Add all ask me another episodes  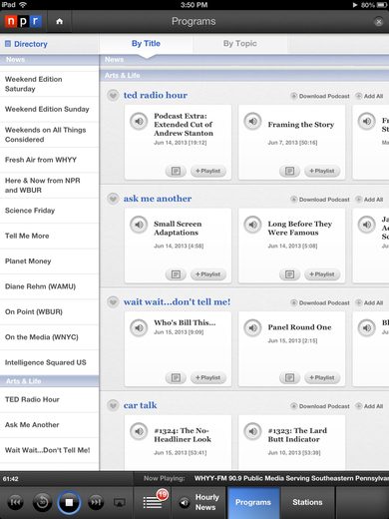click(x=369, y=200)
